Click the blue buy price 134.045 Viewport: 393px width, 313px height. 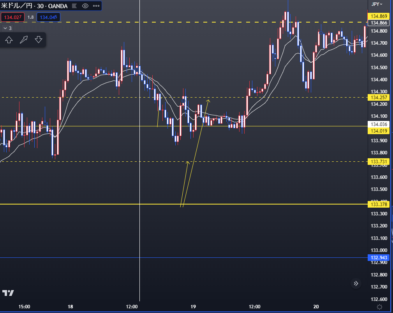pyautogui.click(x=49, y=17)
